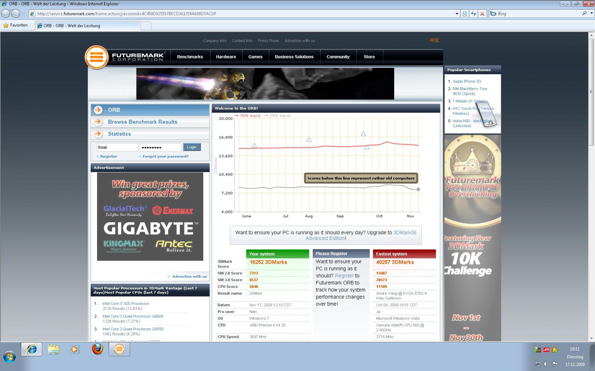The image size is (595, 371).
Task: Open recent pages dropdown next to forward button
Action: (24, 14)
